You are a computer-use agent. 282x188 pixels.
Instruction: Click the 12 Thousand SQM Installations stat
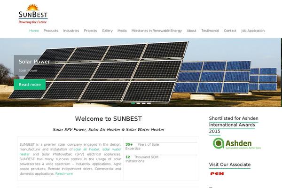[x=142, y=159]
